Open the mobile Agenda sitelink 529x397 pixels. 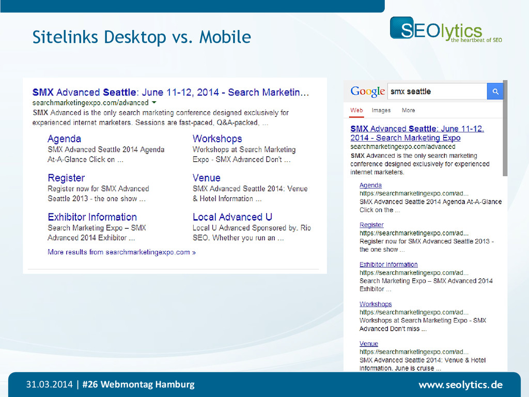[x=370, y=185]
